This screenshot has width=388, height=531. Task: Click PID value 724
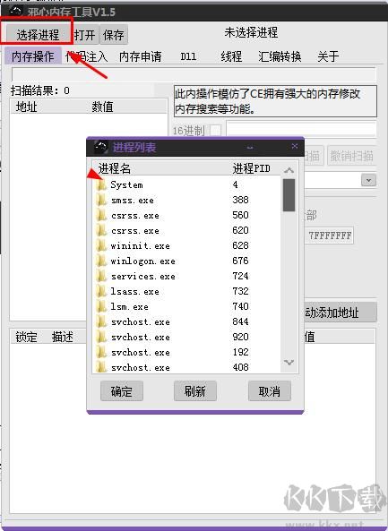240,276
